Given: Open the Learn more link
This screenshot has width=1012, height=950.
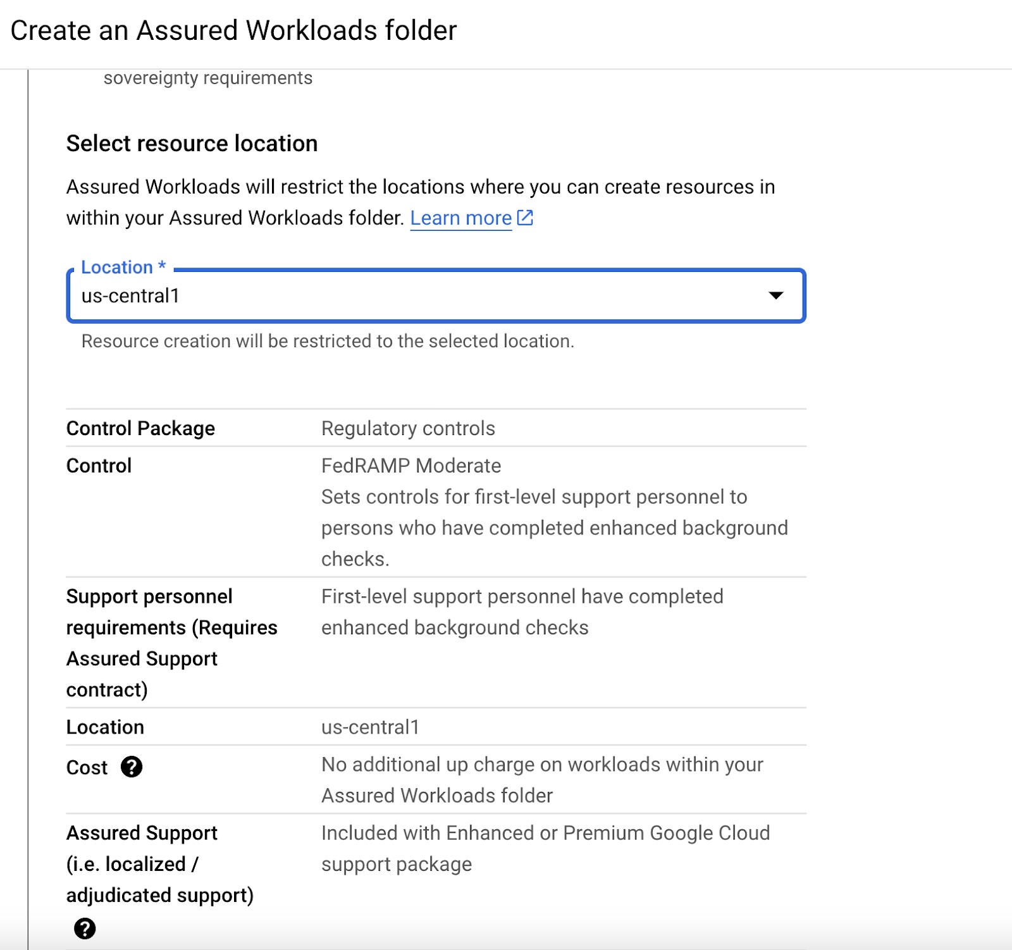Looking at the screenshot, I should click(x=460, y=218).
